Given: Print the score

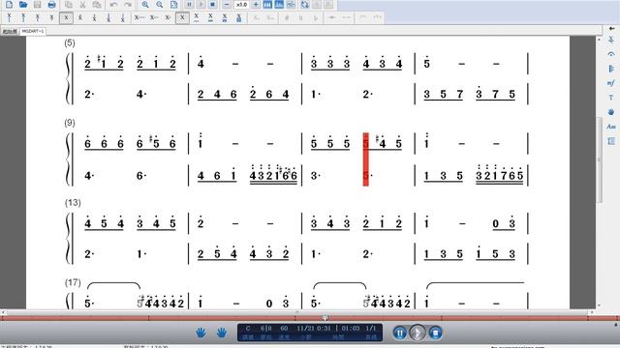Looking at the screenshot, I should [x=51, y=5].
